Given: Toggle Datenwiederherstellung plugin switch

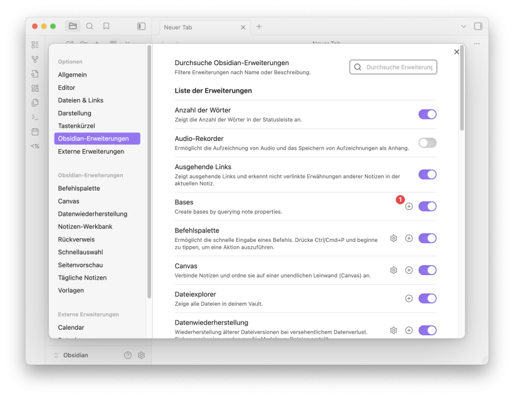Looking at the screenshot, I should coord(427,330).
